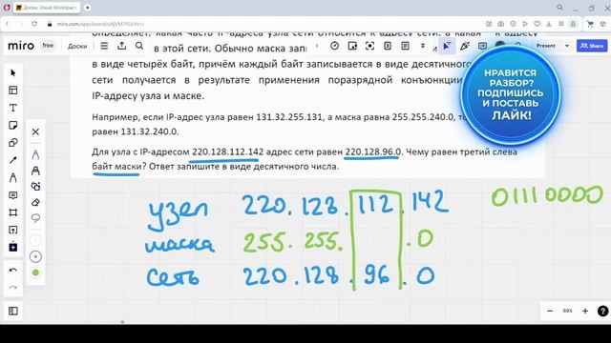
Task: Open the Notes panel icon
Action: click(x=405, y=46)
